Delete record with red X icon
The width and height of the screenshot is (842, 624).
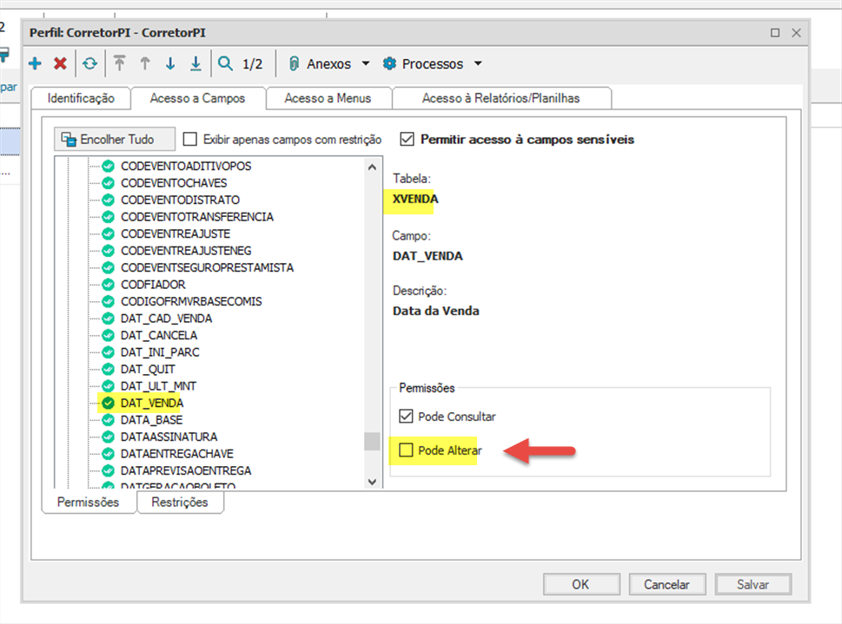click(x=60, y=63)
